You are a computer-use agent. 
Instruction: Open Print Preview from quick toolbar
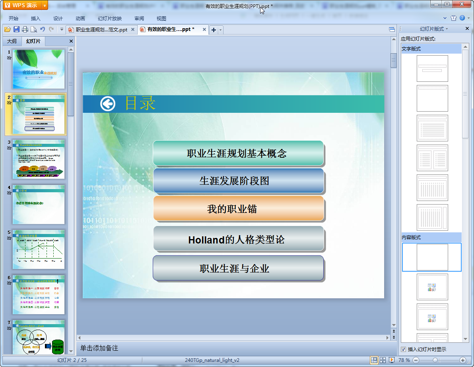34,29
